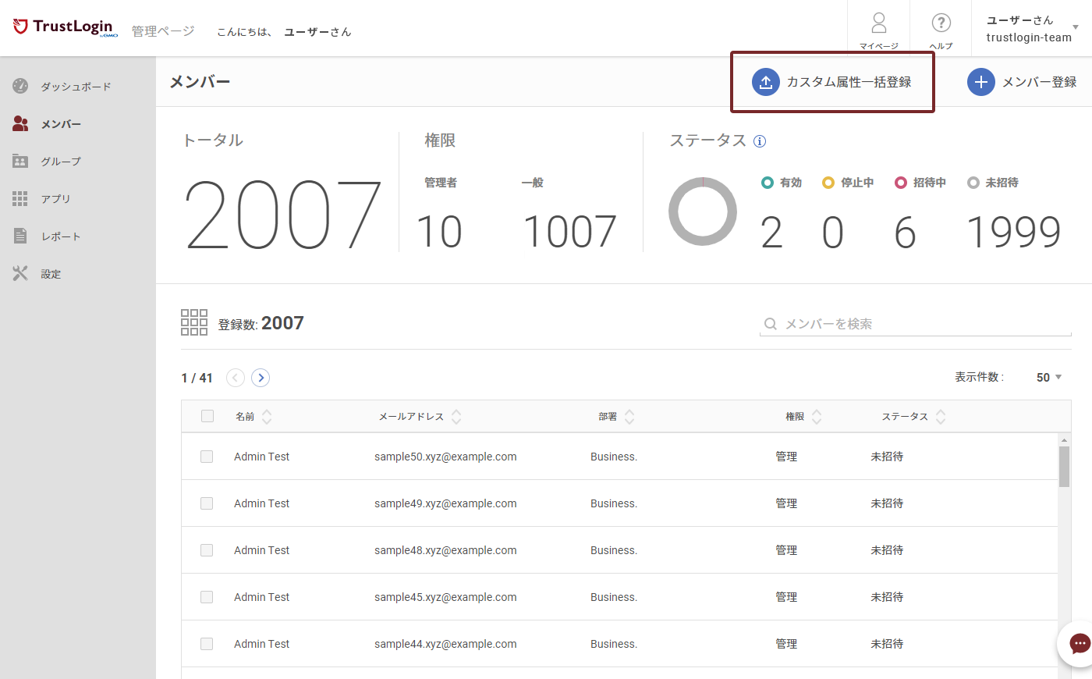The width and height of the screenshot is (1092, 679).
Task: Click the TrustLogin logo
Action: tap(66, 27)
